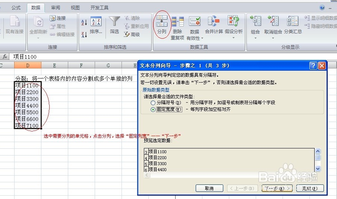This screenshot has height=199, width=337.
Task: Expand the 组合 dropdown arrow
Action: point(255,38)
